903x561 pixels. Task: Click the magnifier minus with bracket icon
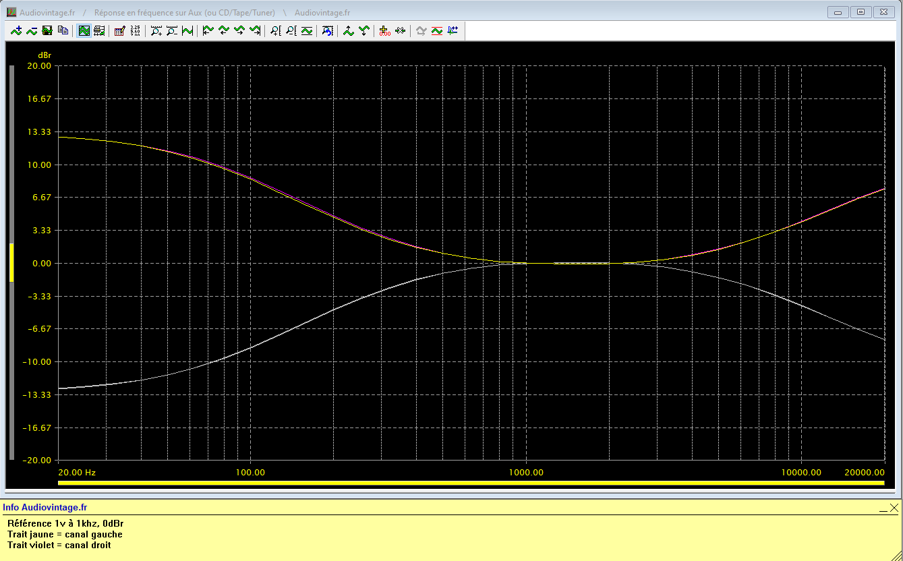click(x=291, y=30)
